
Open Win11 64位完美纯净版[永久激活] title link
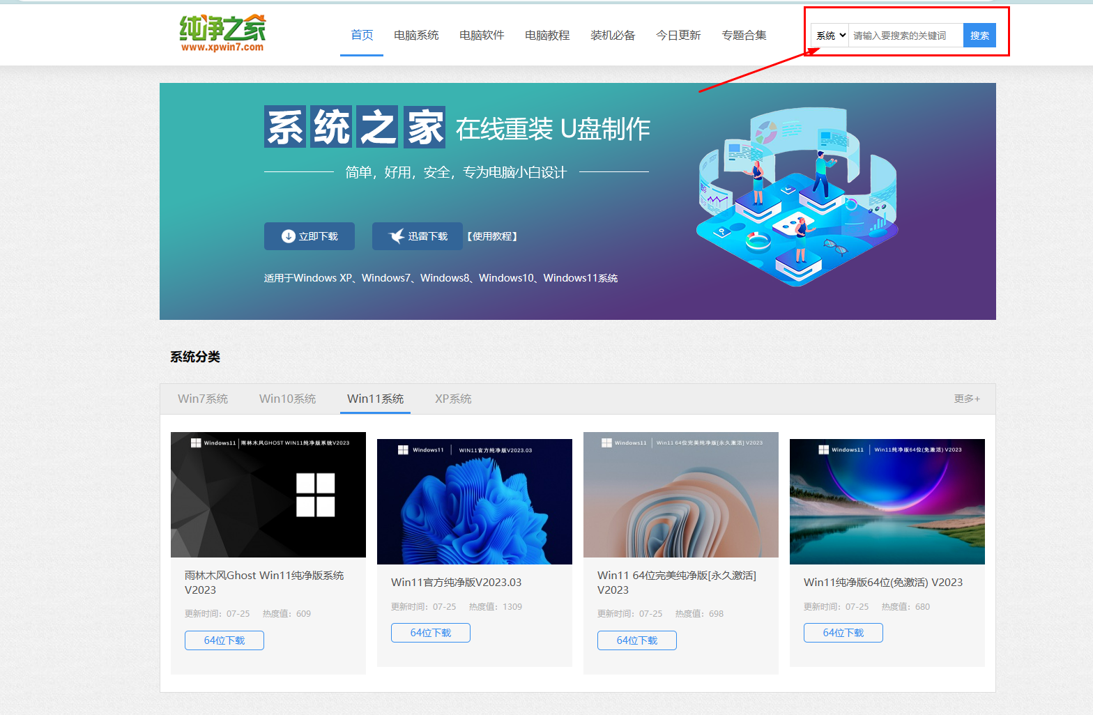click(x=677, y=583)
